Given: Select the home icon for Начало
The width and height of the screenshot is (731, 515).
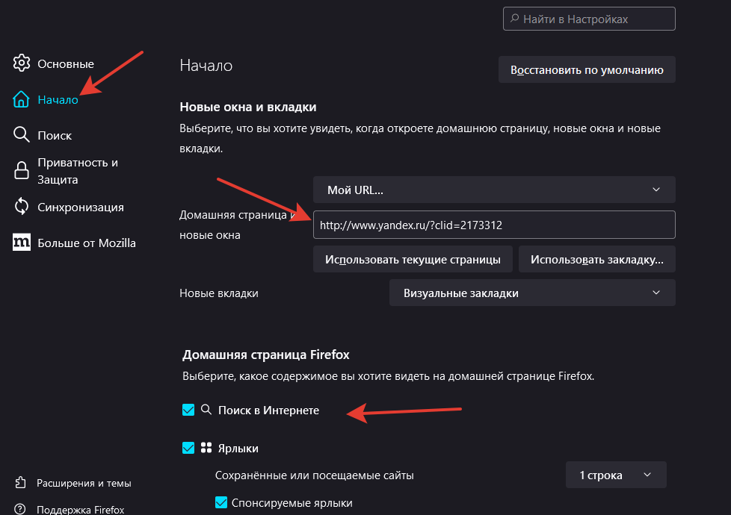Looking at the screenshot, I should (21, 99).
